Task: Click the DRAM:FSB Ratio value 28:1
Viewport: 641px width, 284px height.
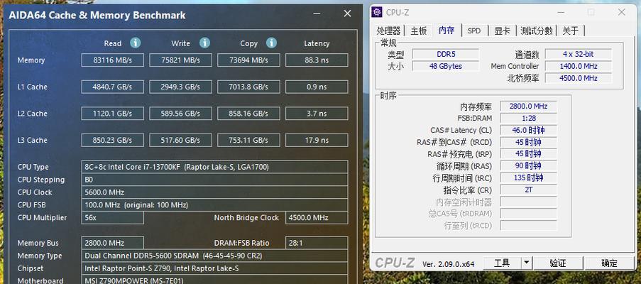Action: (317, 243)
